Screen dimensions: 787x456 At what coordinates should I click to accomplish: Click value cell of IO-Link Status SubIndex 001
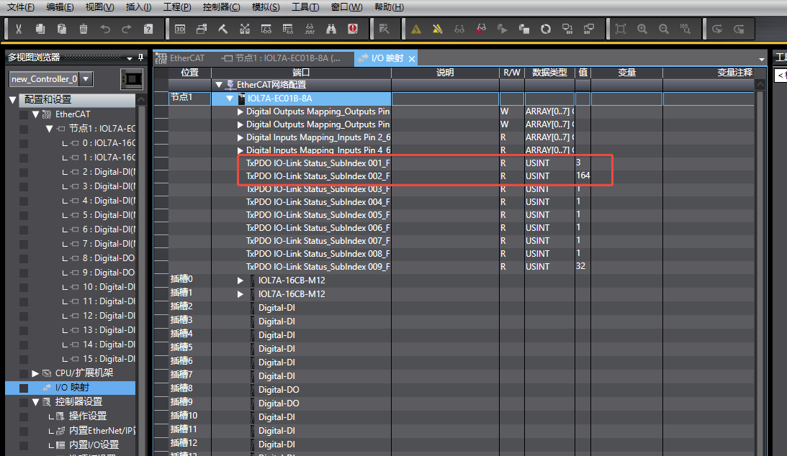(x=582, y=163)
